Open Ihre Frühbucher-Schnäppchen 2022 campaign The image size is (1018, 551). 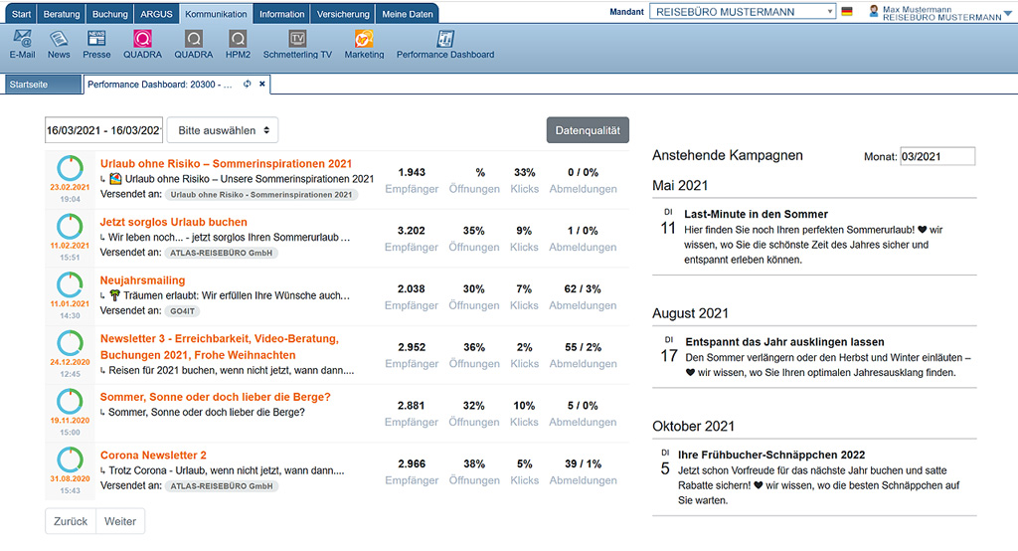771,455
